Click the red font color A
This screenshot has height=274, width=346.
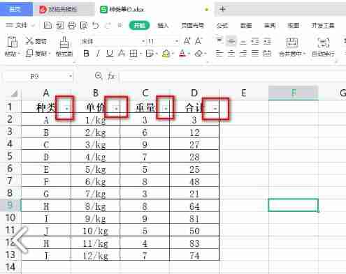(182, 54)
